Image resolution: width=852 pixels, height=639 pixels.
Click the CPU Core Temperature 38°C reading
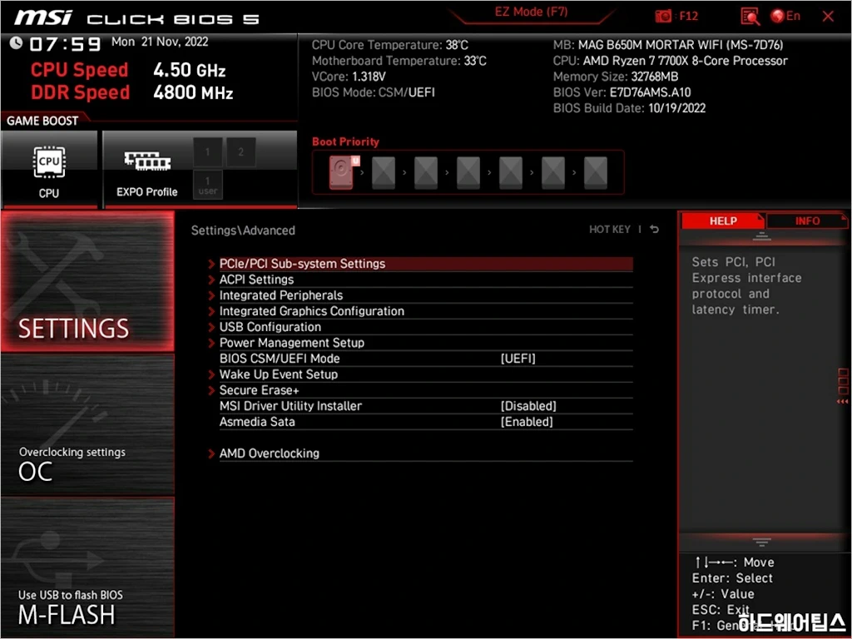[x=389, y=45]
